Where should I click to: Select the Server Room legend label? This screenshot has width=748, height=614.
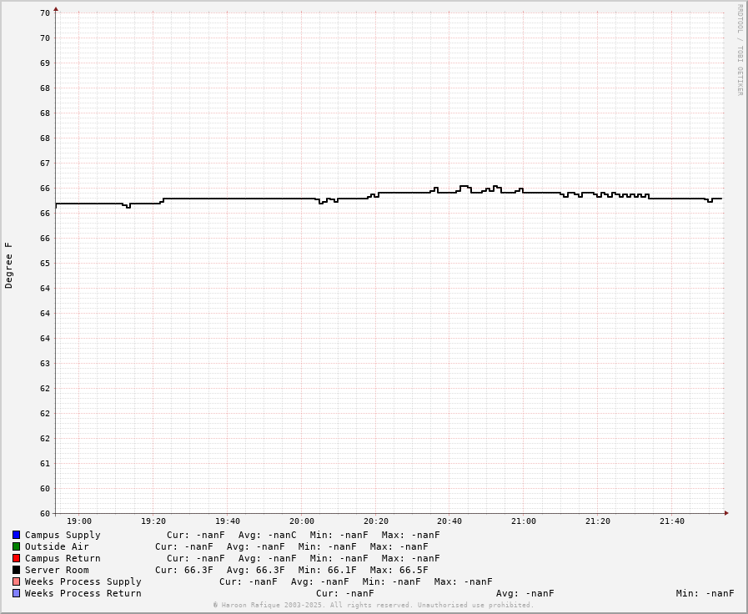[57, 570]
